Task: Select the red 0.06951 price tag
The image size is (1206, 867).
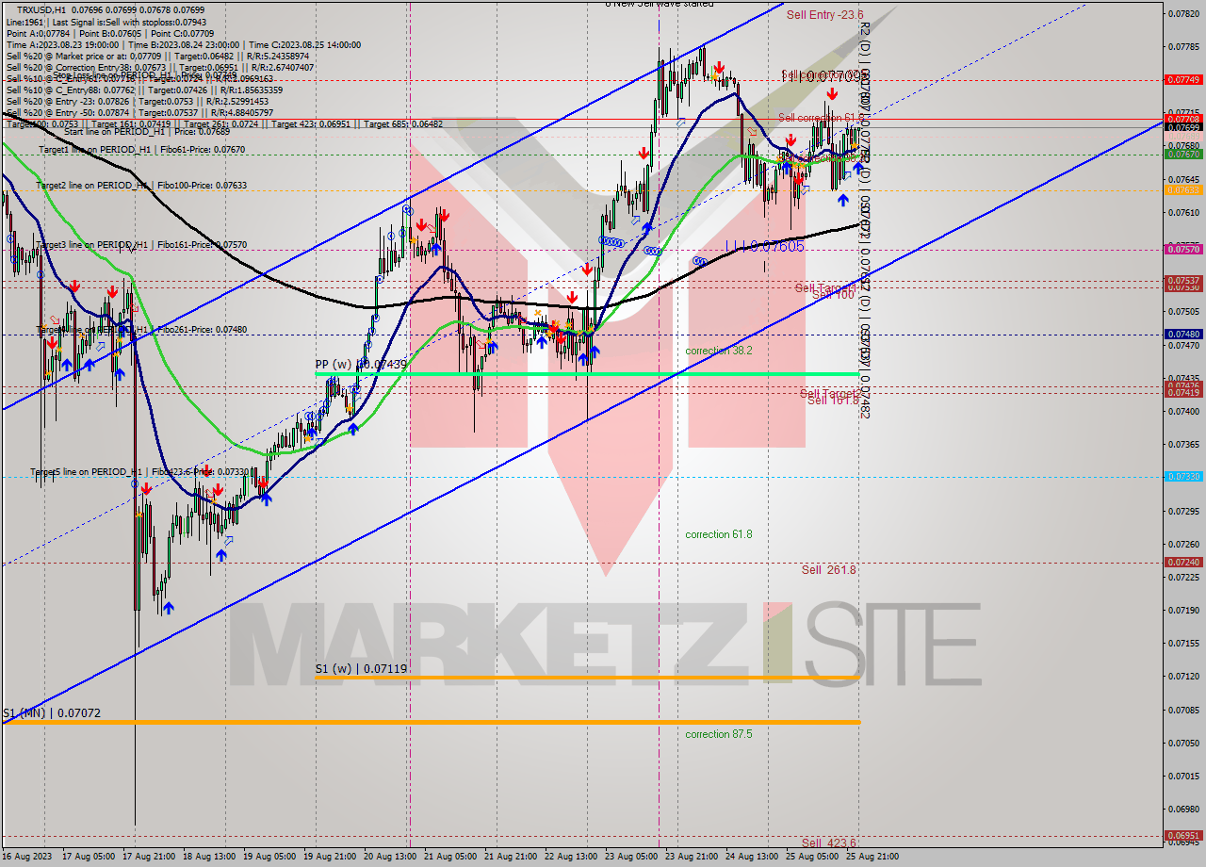Action: tap(1183, 835)
